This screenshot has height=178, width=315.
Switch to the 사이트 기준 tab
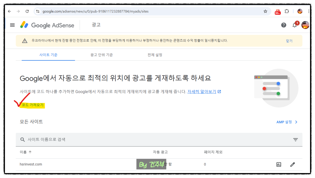tap(48, 55)
